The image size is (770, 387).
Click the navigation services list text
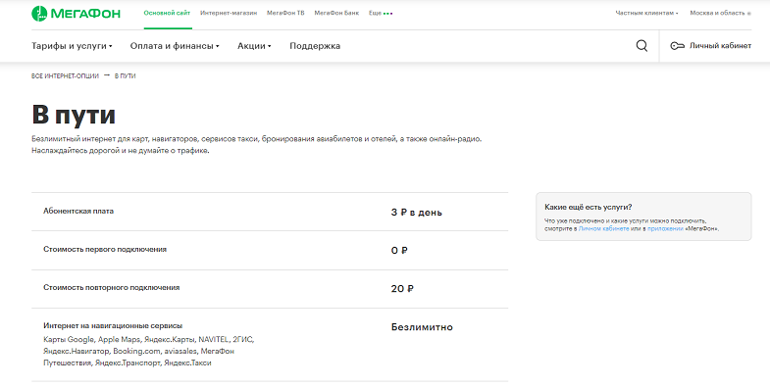pyautogui.click(x=149, y=351)
